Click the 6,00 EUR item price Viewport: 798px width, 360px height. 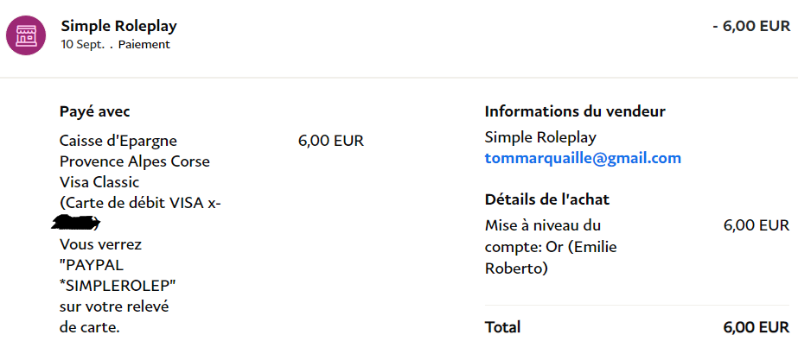click(757, 225)
